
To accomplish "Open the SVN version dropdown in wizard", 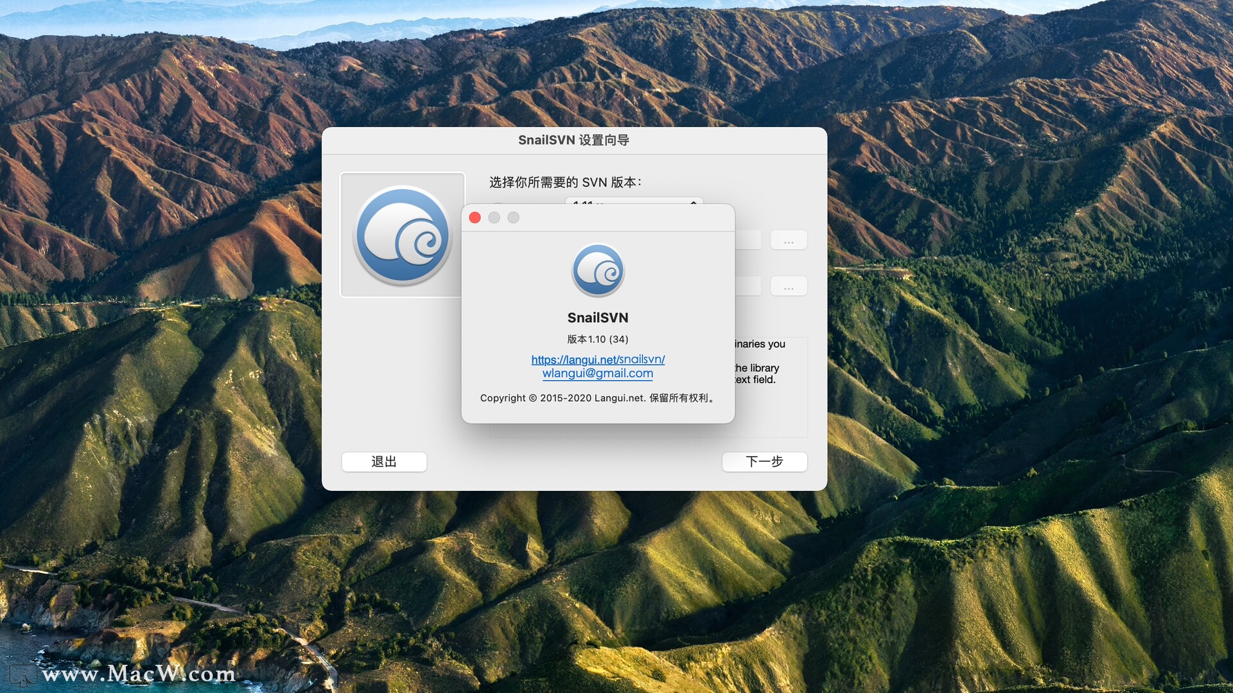I will pos(634,201).
